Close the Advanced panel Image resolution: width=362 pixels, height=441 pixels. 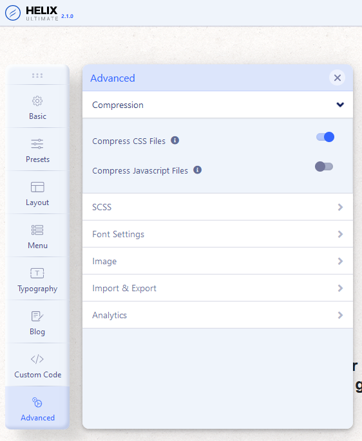coord(338,78)
